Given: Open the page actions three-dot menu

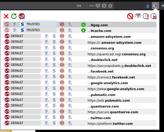Looking at the screenshot, I should 92,6.
